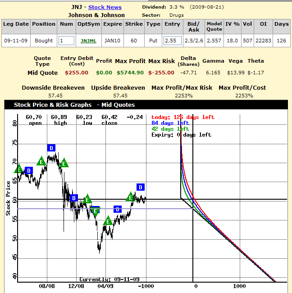Click the JAN10 expiration cell
The height and width of the screenshot is (293, 292).
(112, 41)
